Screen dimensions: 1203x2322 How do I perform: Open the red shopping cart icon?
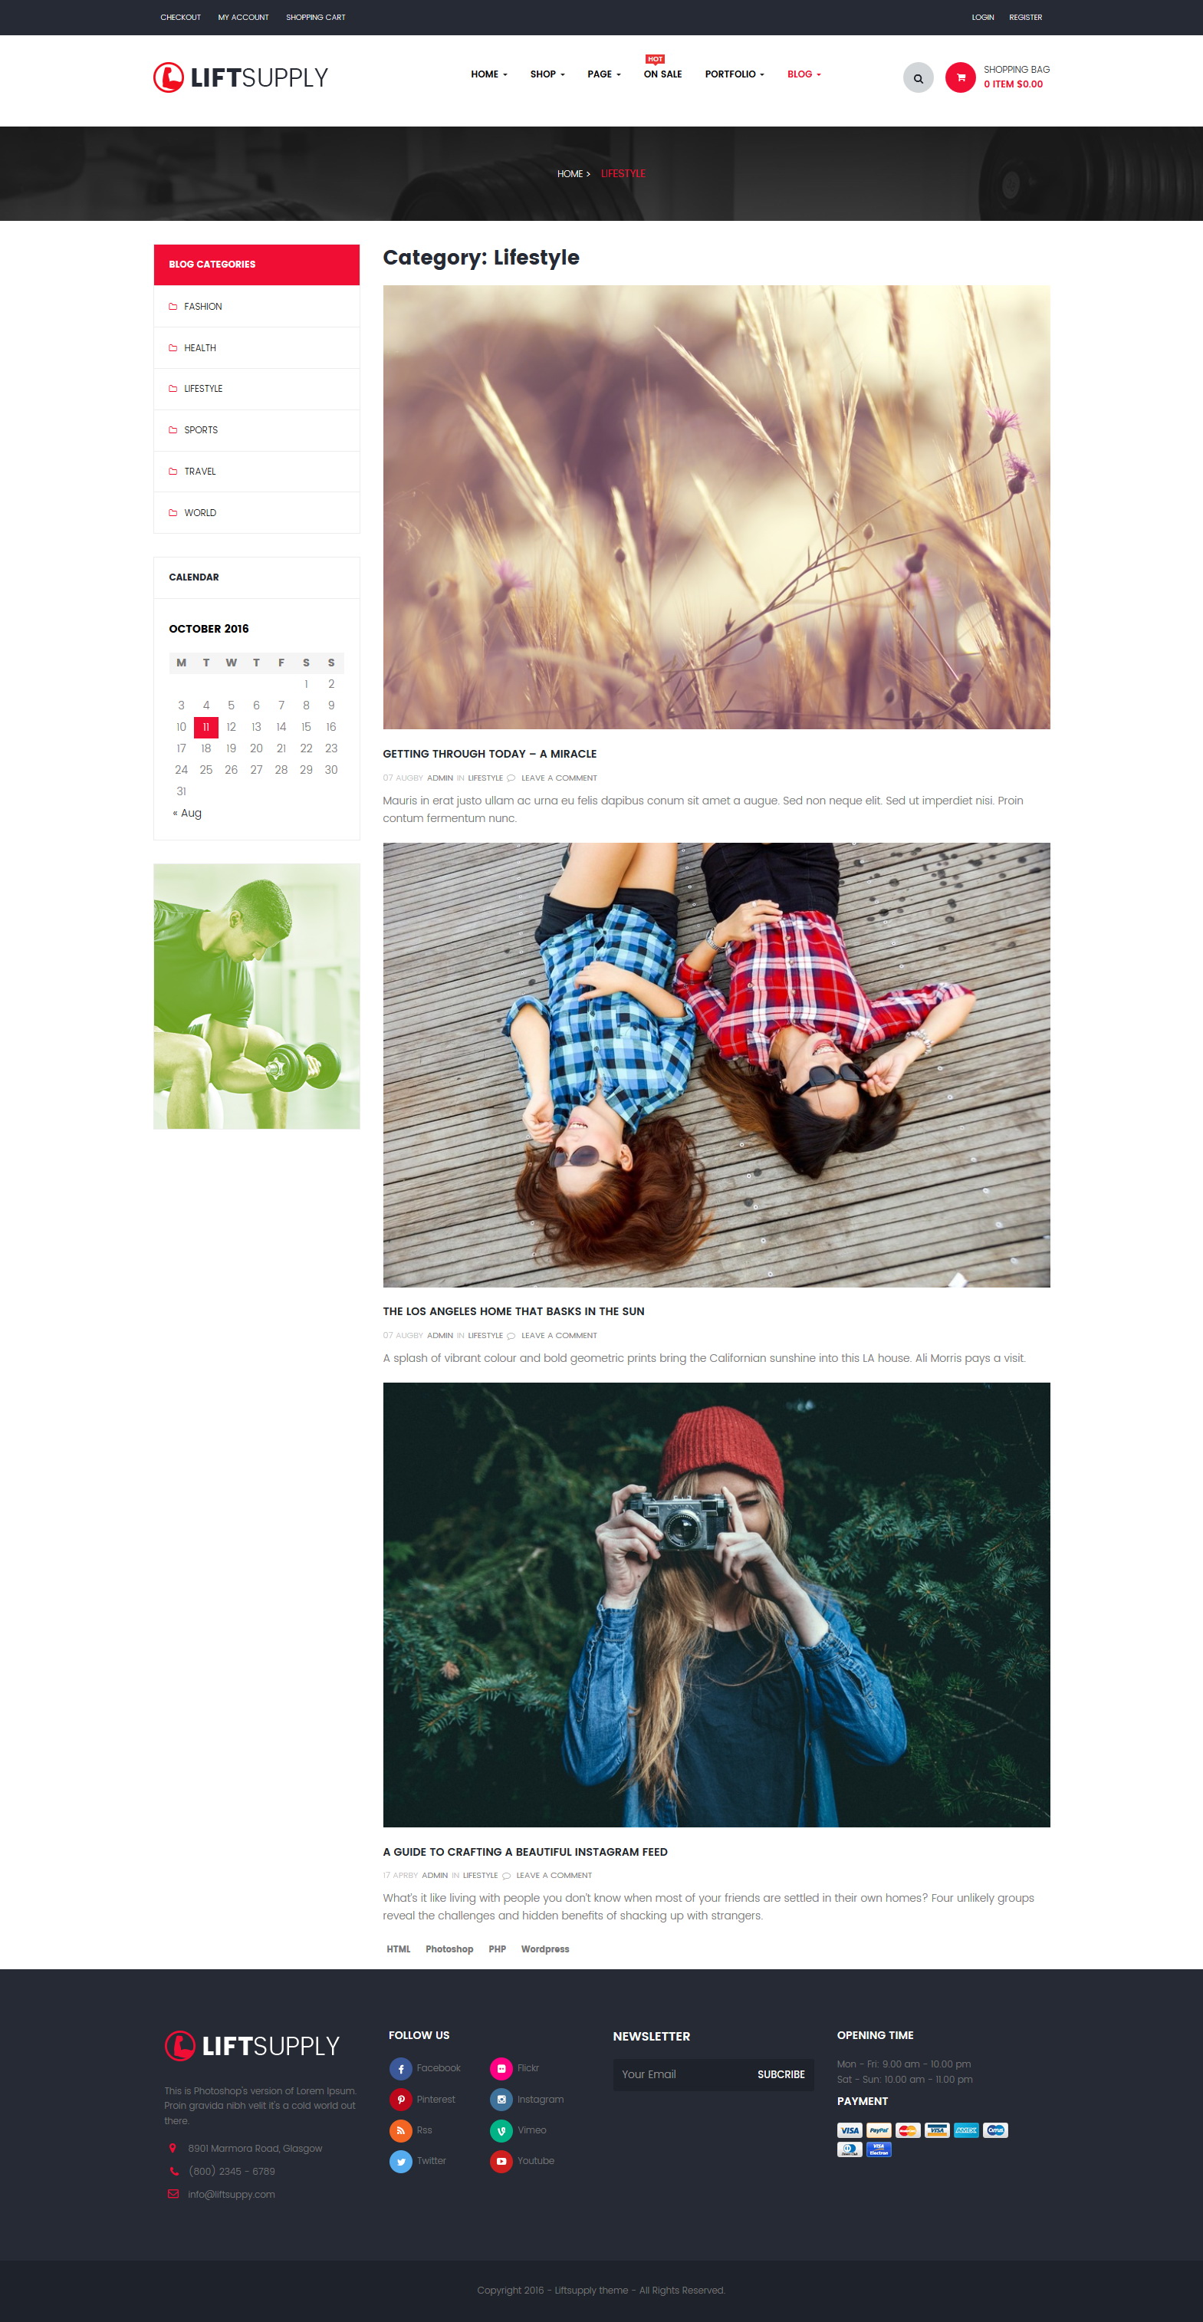(960, 77)
